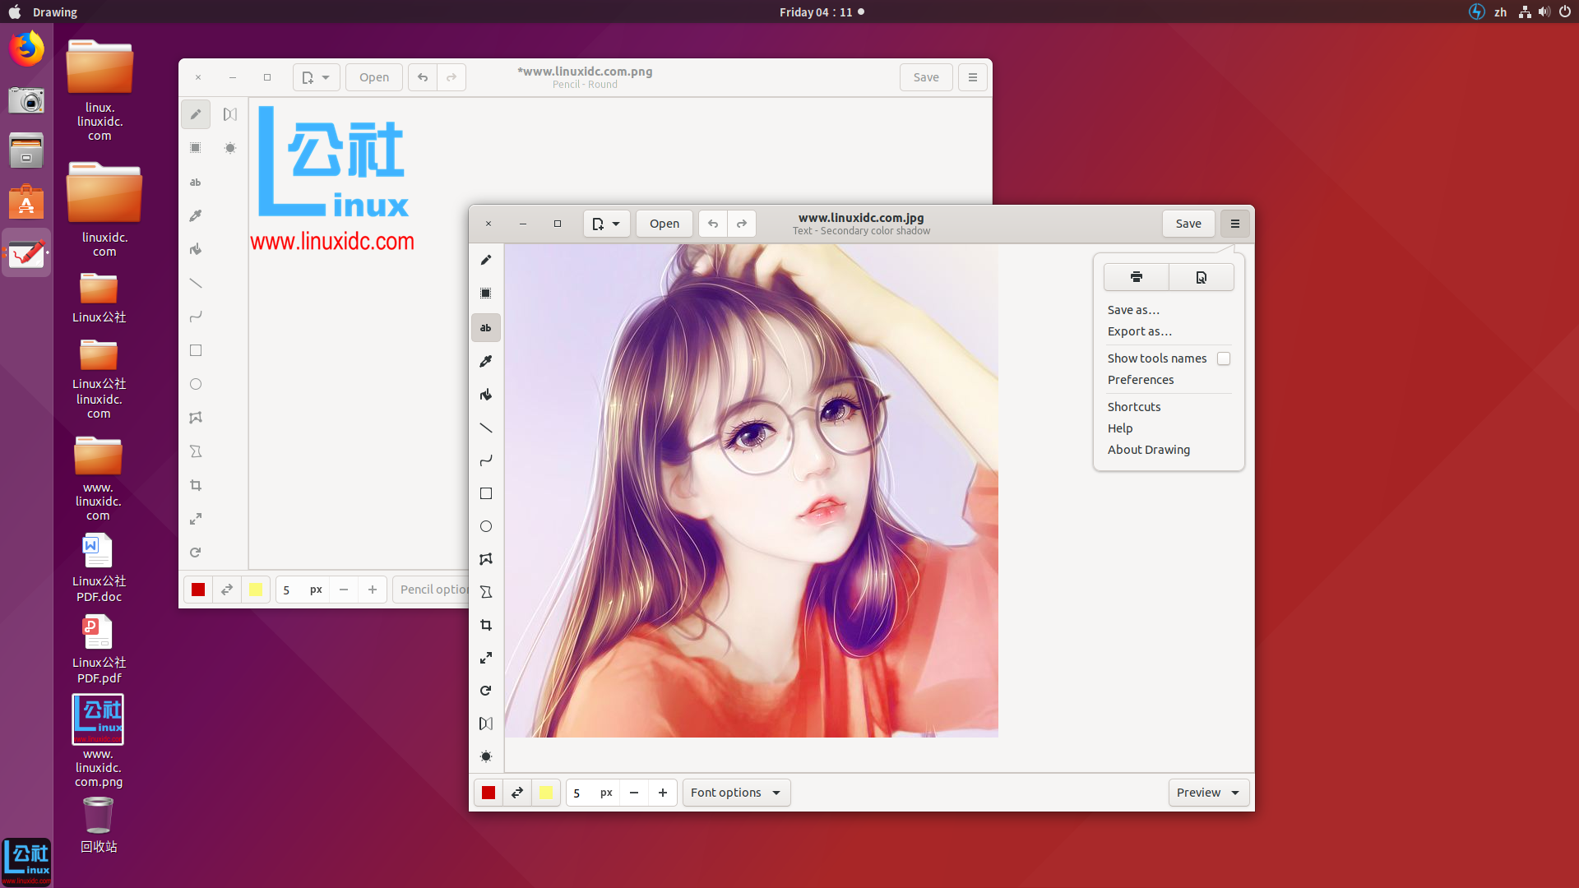Click the hamburger menu button in the front window
The width and height of the screenshot is (1579, 888).
pos(1235,224)
